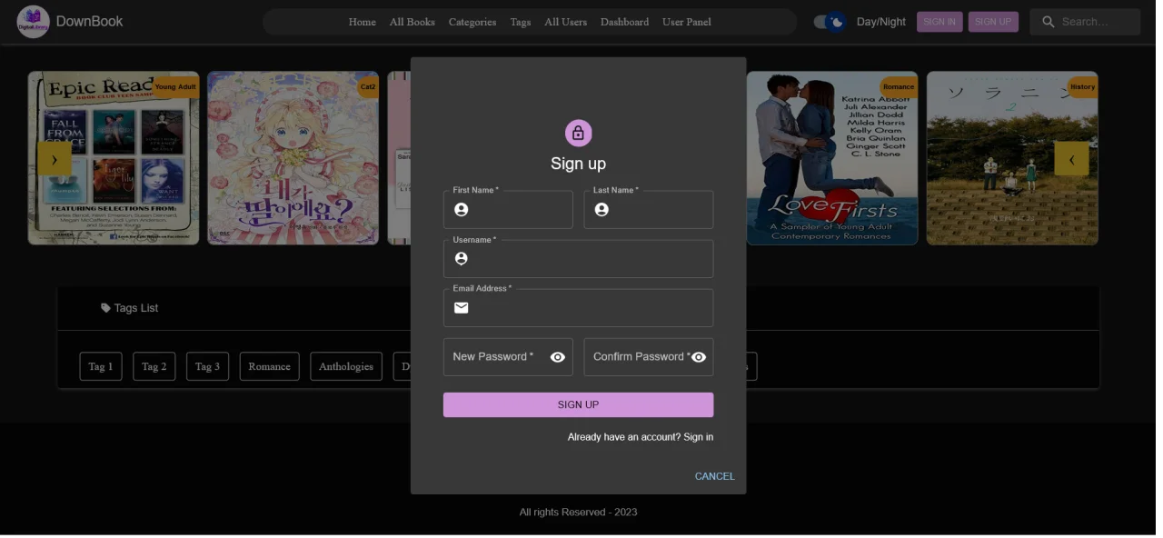The image size is (1163, 538).
Task: Open the Epic Reads book cover
Action: [x=114, y=158]
